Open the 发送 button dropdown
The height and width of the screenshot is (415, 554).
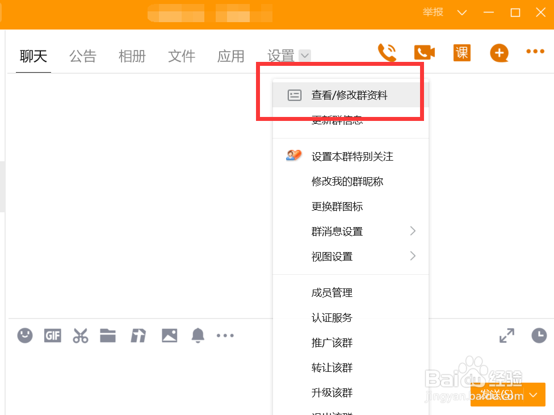(x=532, y=395)
